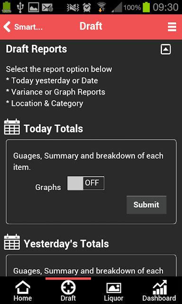Click the Today Totals calendar icon
The image size is (182, 304).
12,127
